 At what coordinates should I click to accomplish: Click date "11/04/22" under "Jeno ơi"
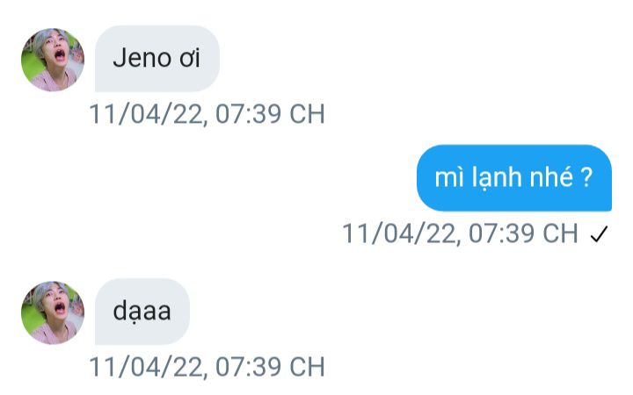[146, 114]
